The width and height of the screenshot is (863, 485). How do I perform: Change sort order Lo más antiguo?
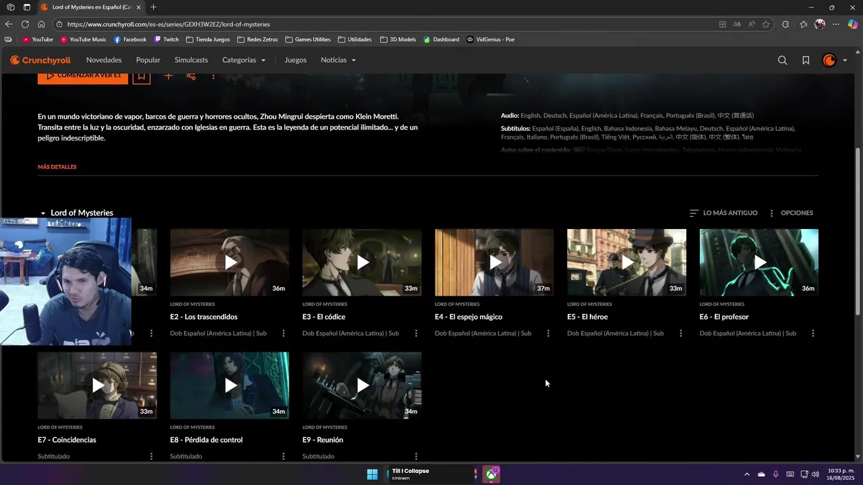723,213
